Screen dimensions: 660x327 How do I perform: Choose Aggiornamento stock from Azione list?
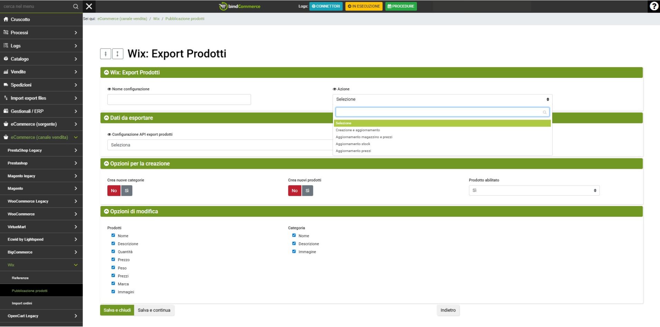click(x=353, y=144)
